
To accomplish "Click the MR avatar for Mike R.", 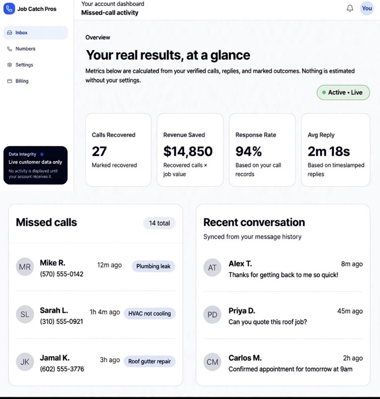I will (25, 267).
